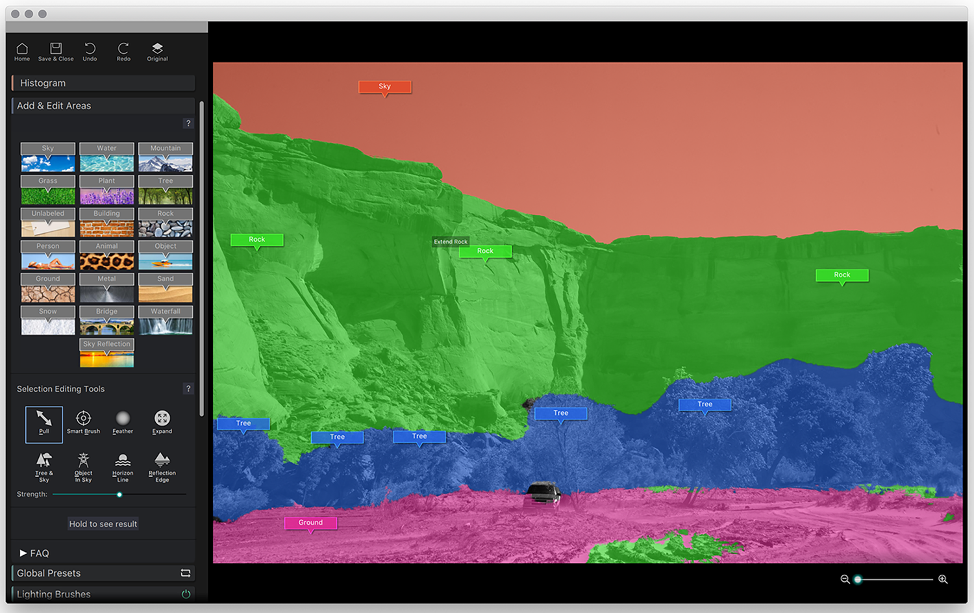974x613 pixels.
Task: Click the Hold to see result button
Action: click(x=103, y=524)
